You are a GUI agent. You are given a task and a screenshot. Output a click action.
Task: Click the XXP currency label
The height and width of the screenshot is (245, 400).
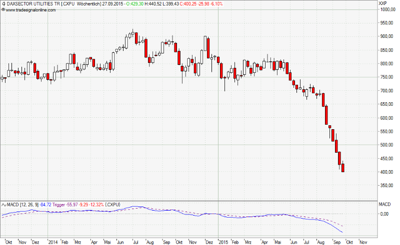click(383, 3)
